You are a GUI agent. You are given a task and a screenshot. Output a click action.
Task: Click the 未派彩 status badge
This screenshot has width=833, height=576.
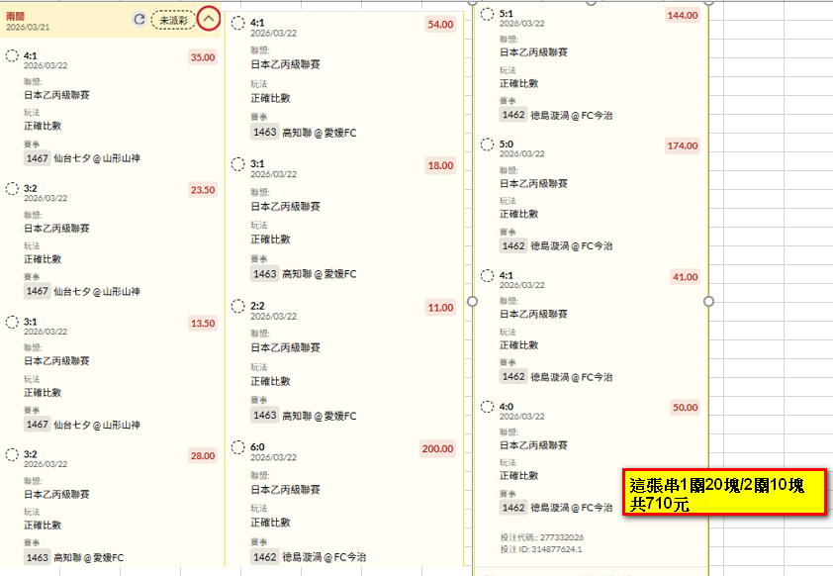173,19
